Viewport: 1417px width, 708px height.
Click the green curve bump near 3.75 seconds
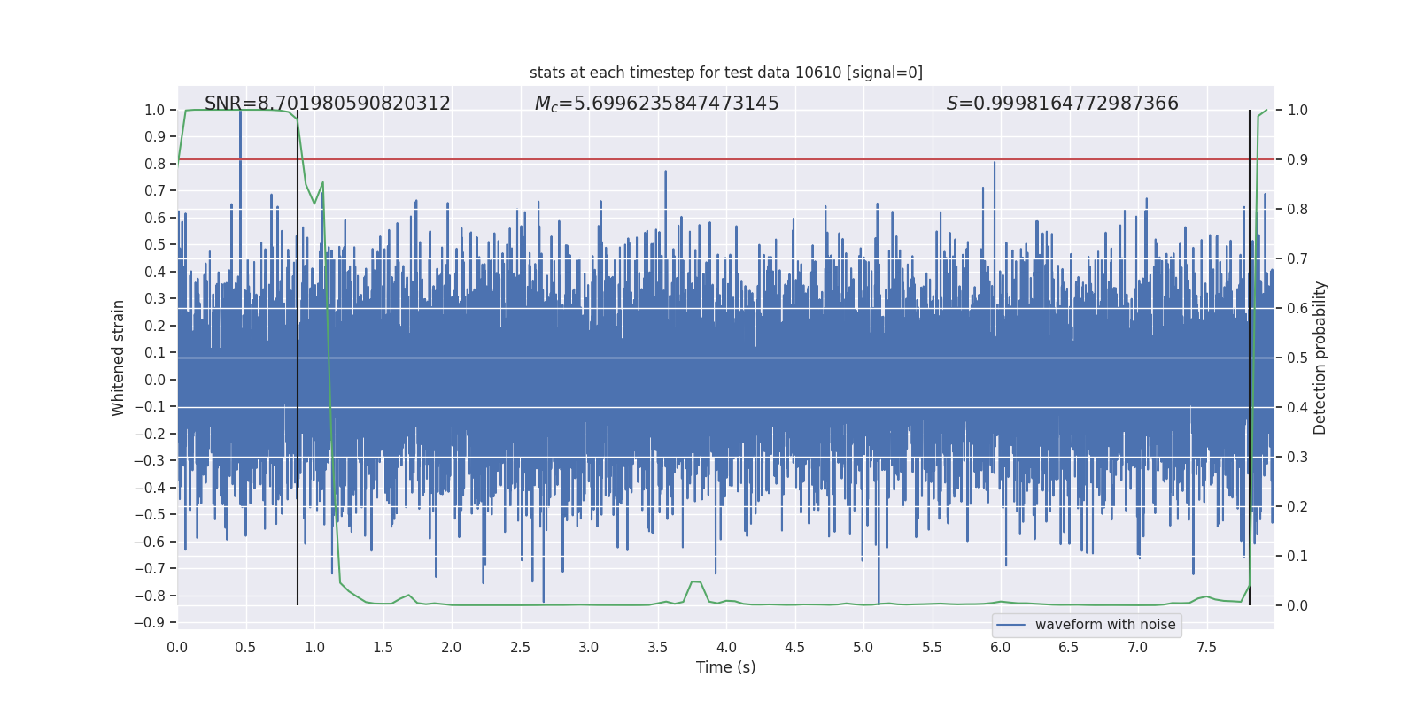tap(695, 582)
